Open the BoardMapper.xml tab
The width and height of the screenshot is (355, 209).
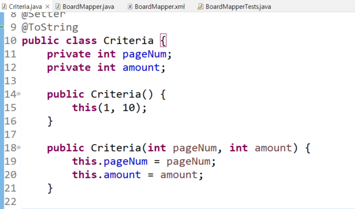159,7
